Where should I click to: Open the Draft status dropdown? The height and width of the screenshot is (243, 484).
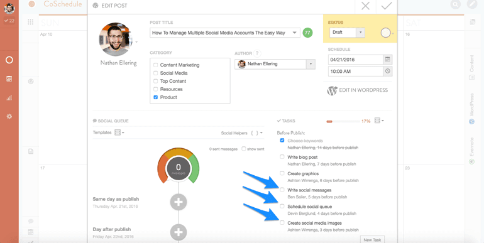347,33
